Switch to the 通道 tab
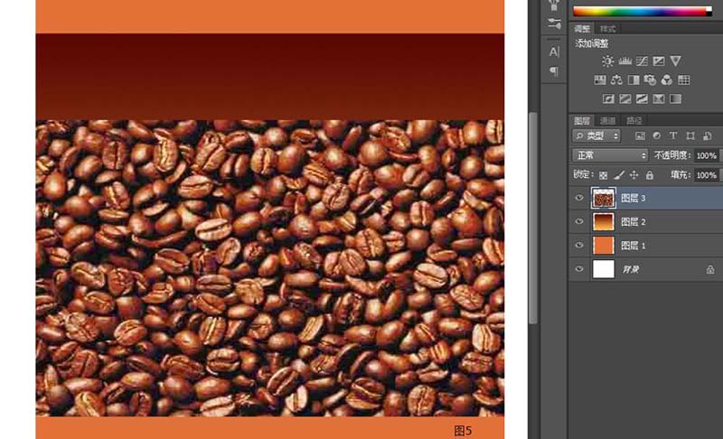The image size is (723, 439). click(607, 121)
